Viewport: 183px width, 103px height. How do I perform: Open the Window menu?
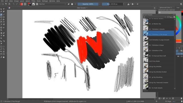point(52,1)
